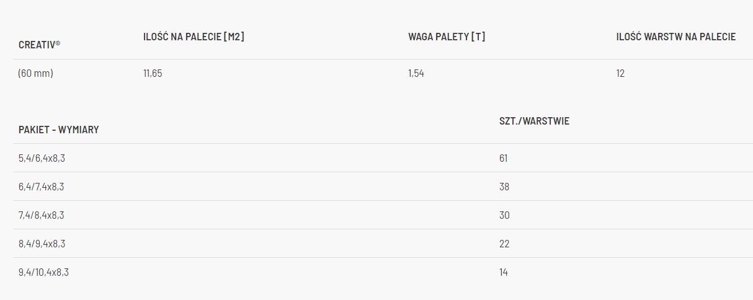Click the ILOŚĆ WARSTW NA PALECIE header
This screenshot has width=753, height=300.
[x=676, y=37]
